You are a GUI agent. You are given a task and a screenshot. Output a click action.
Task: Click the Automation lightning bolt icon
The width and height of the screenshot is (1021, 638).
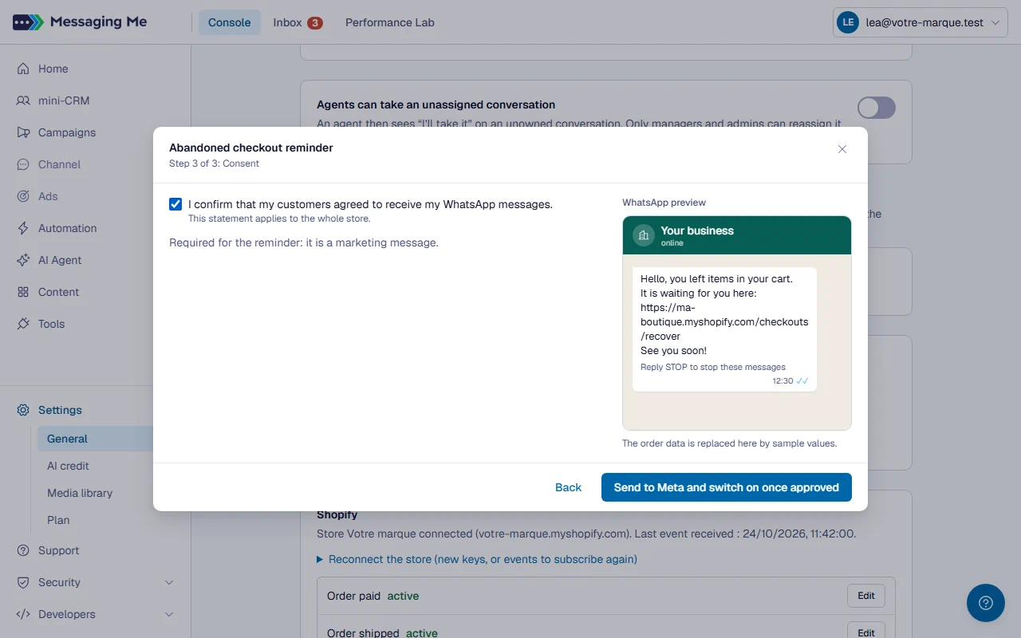(23, 228)
